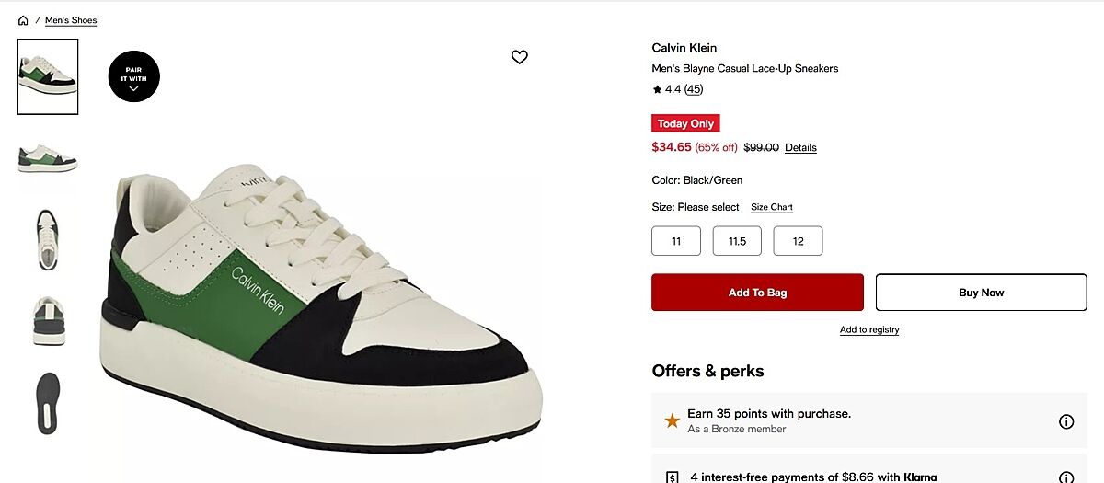Open the 45 reviews count link

(694, 89)
